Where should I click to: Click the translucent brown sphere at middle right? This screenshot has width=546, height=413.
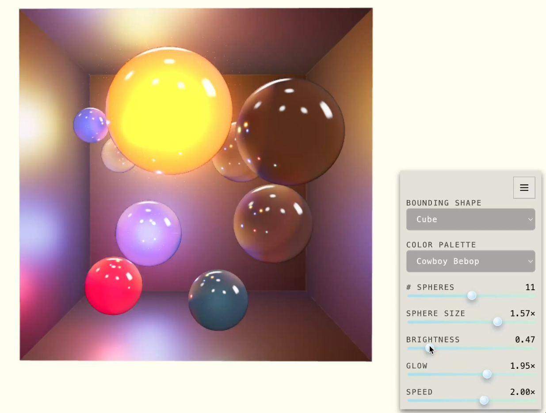pyautogui.click(x=273, y=224)
